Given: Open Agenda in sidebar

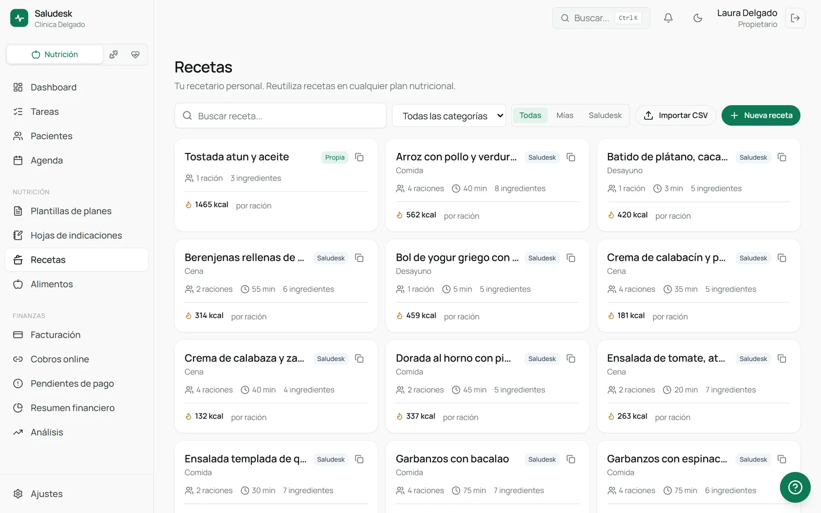Looking at the screenshot, I should 76,161.
